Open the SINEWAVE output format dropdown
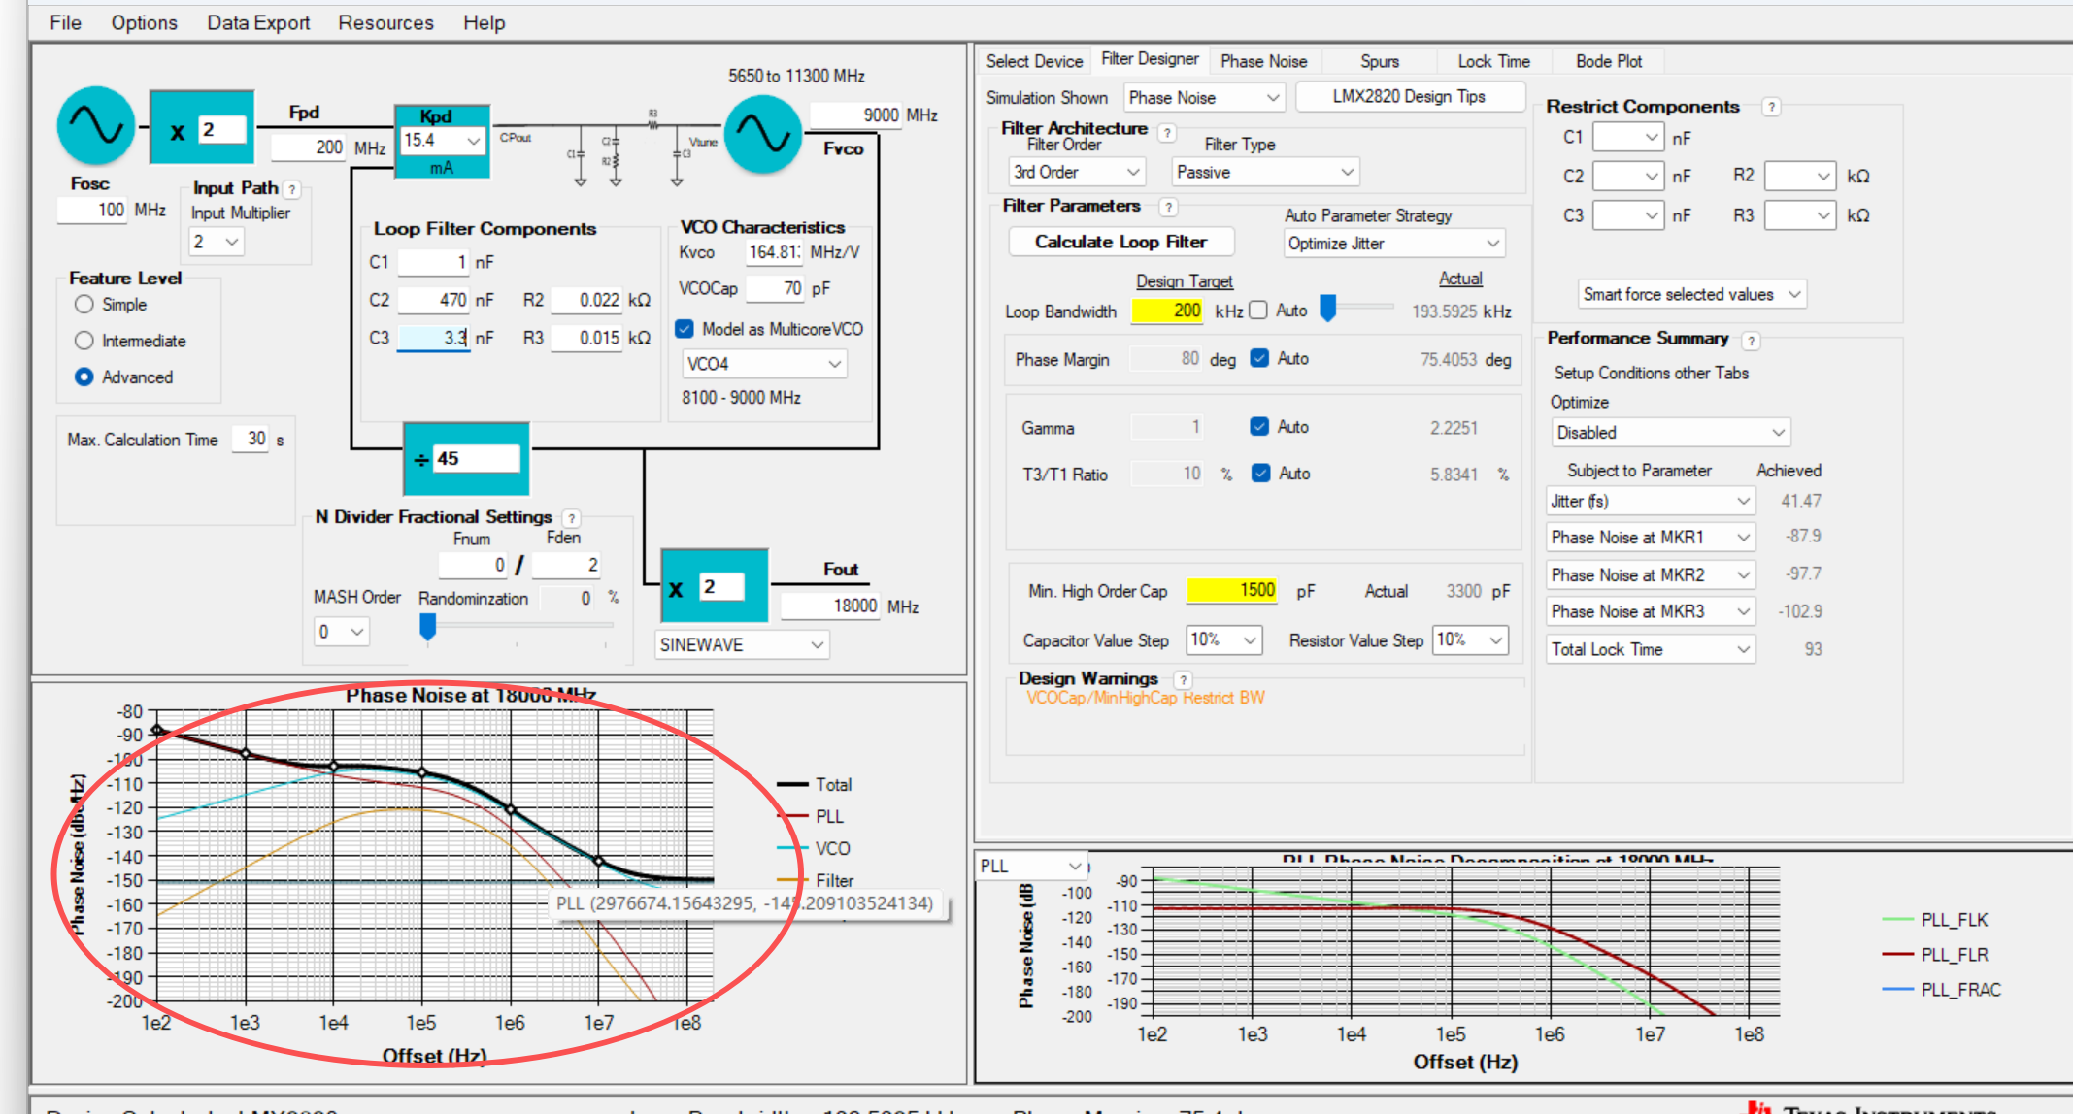The height and width of the screenshot is (1114, 2073). [x=742, y=644]
